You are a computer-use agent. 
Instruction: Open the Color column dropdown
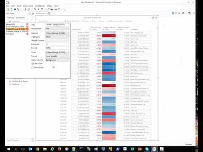click(57, 52)
